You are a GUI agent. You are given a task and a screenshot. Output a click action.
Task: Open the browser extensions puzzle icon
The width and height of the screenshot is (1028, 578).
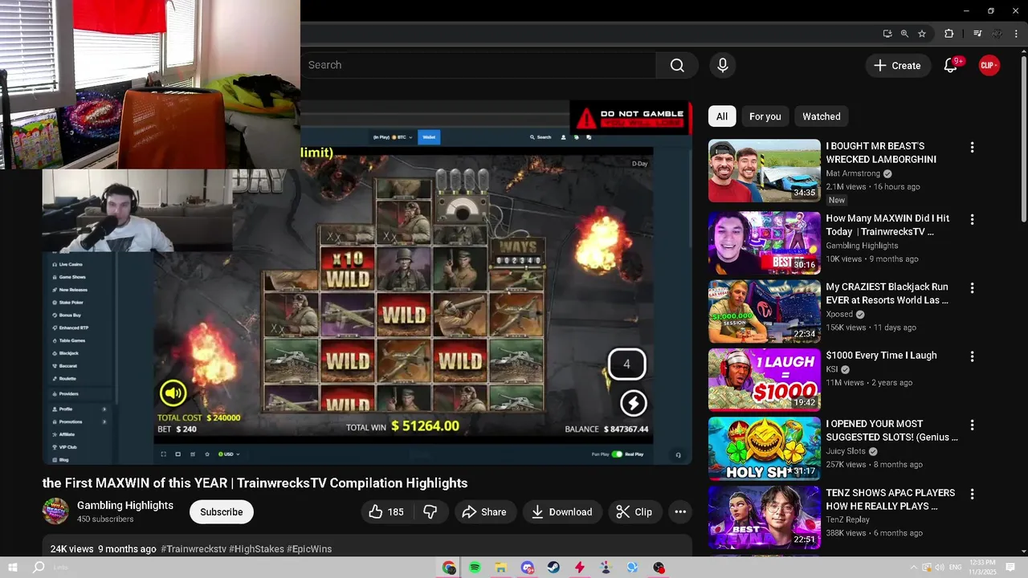click(948, 34)
